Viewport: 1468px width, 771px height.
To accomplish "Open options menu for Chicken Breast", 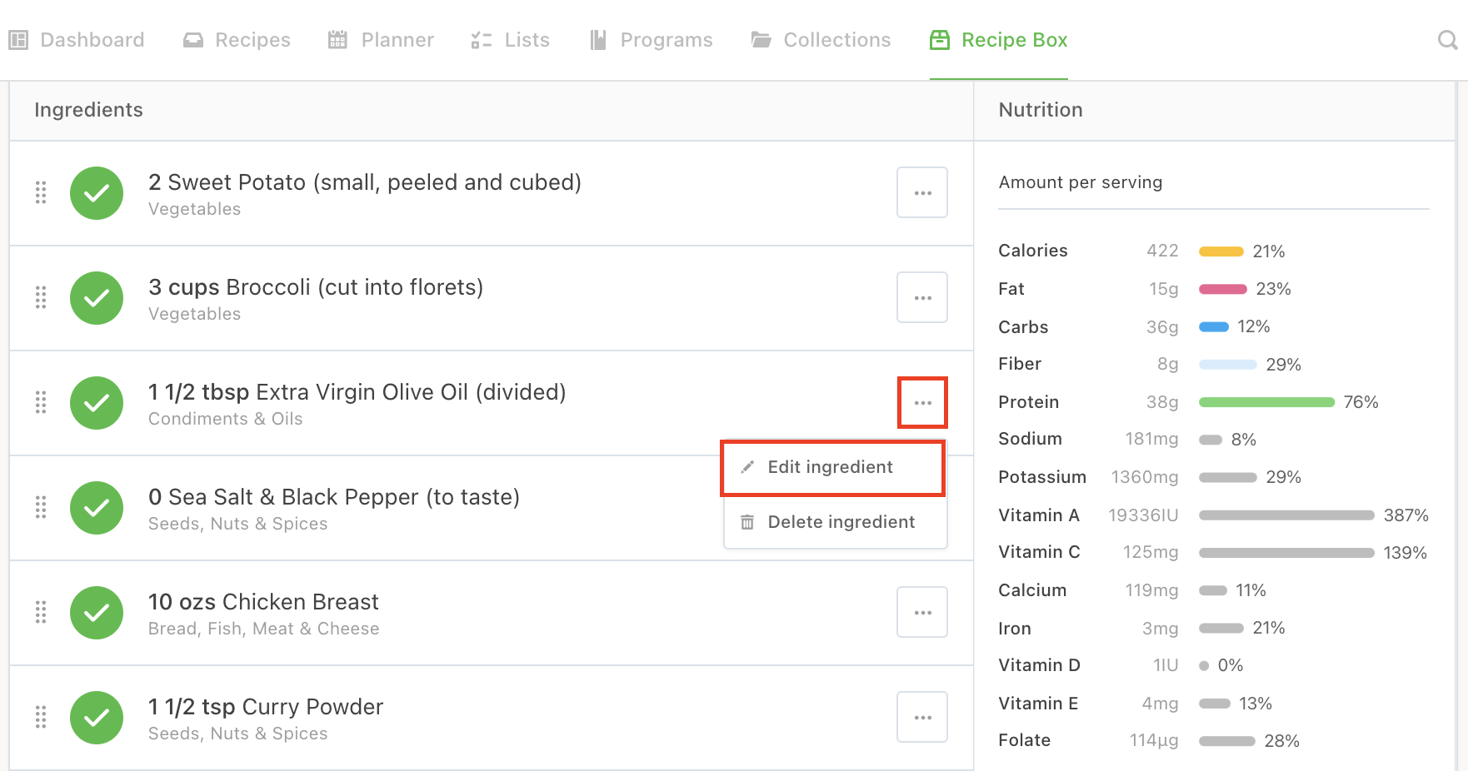I will pos(922,612).
